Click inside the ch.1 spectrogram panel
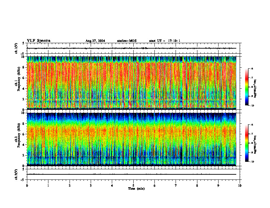Image resolution: width=270 pixels, height=208 pixels. coord(132,83)
